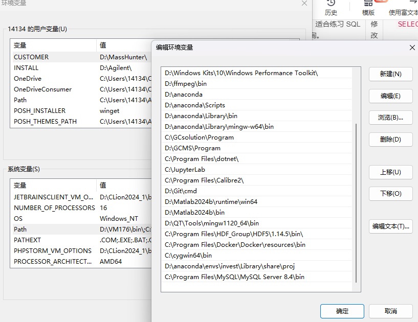The width and height of the screenshot is (418, 322).
Task: Select the QT mingw1120_64\bin entry
Action: [x=257, y=223]
